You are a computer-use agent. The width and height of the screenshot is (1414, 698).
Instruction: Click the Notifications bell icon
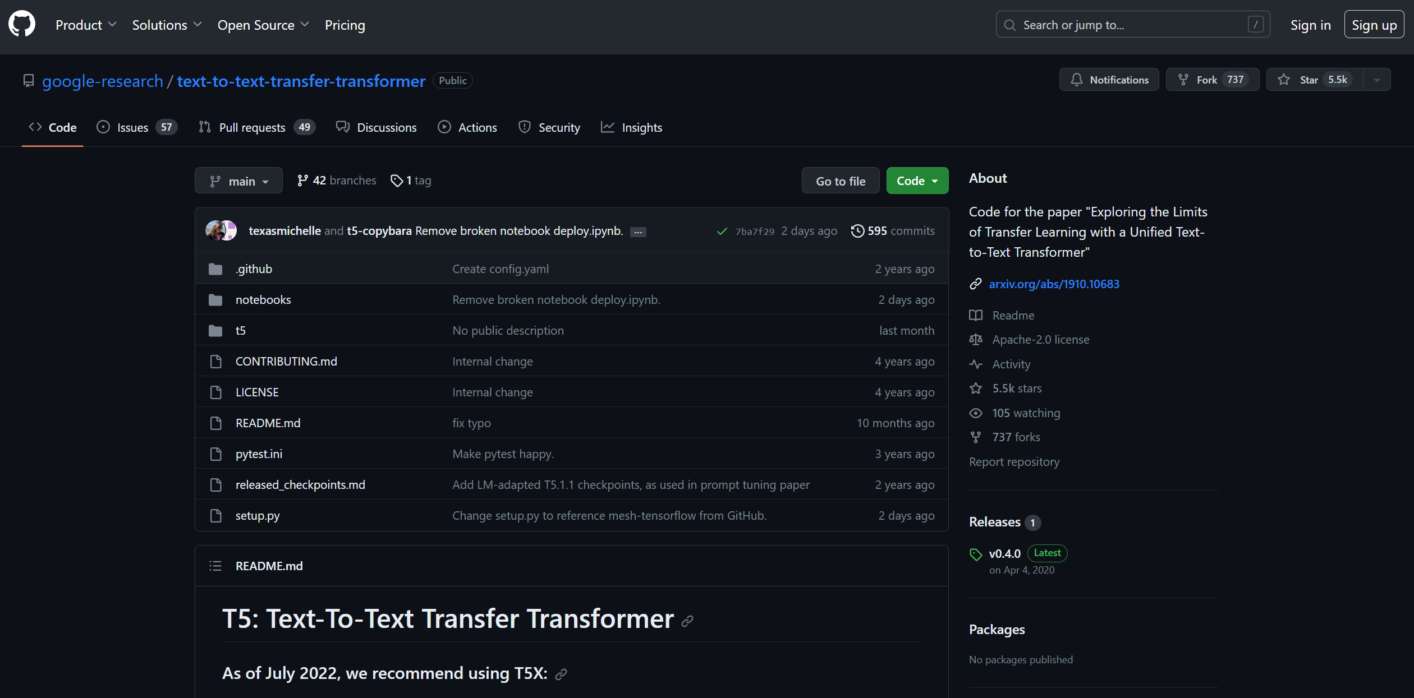[x=1076, y=80]
